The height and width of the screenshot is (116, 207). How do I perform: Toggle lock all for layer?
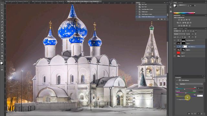click(x=185, y=37)
